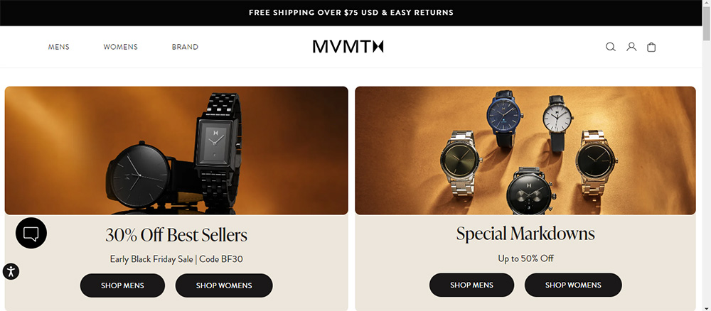Screen dimensions: 711x311
Task: Open the accessibility options icon
Action: [x=11, y=272]
